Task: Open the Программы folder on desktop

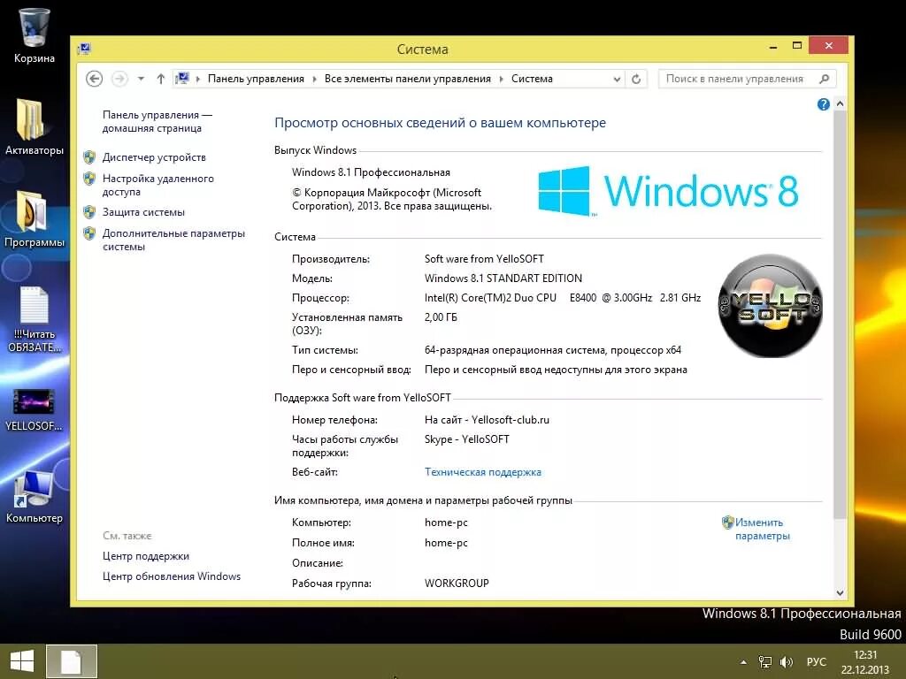Action: click(x=35, y=219)
